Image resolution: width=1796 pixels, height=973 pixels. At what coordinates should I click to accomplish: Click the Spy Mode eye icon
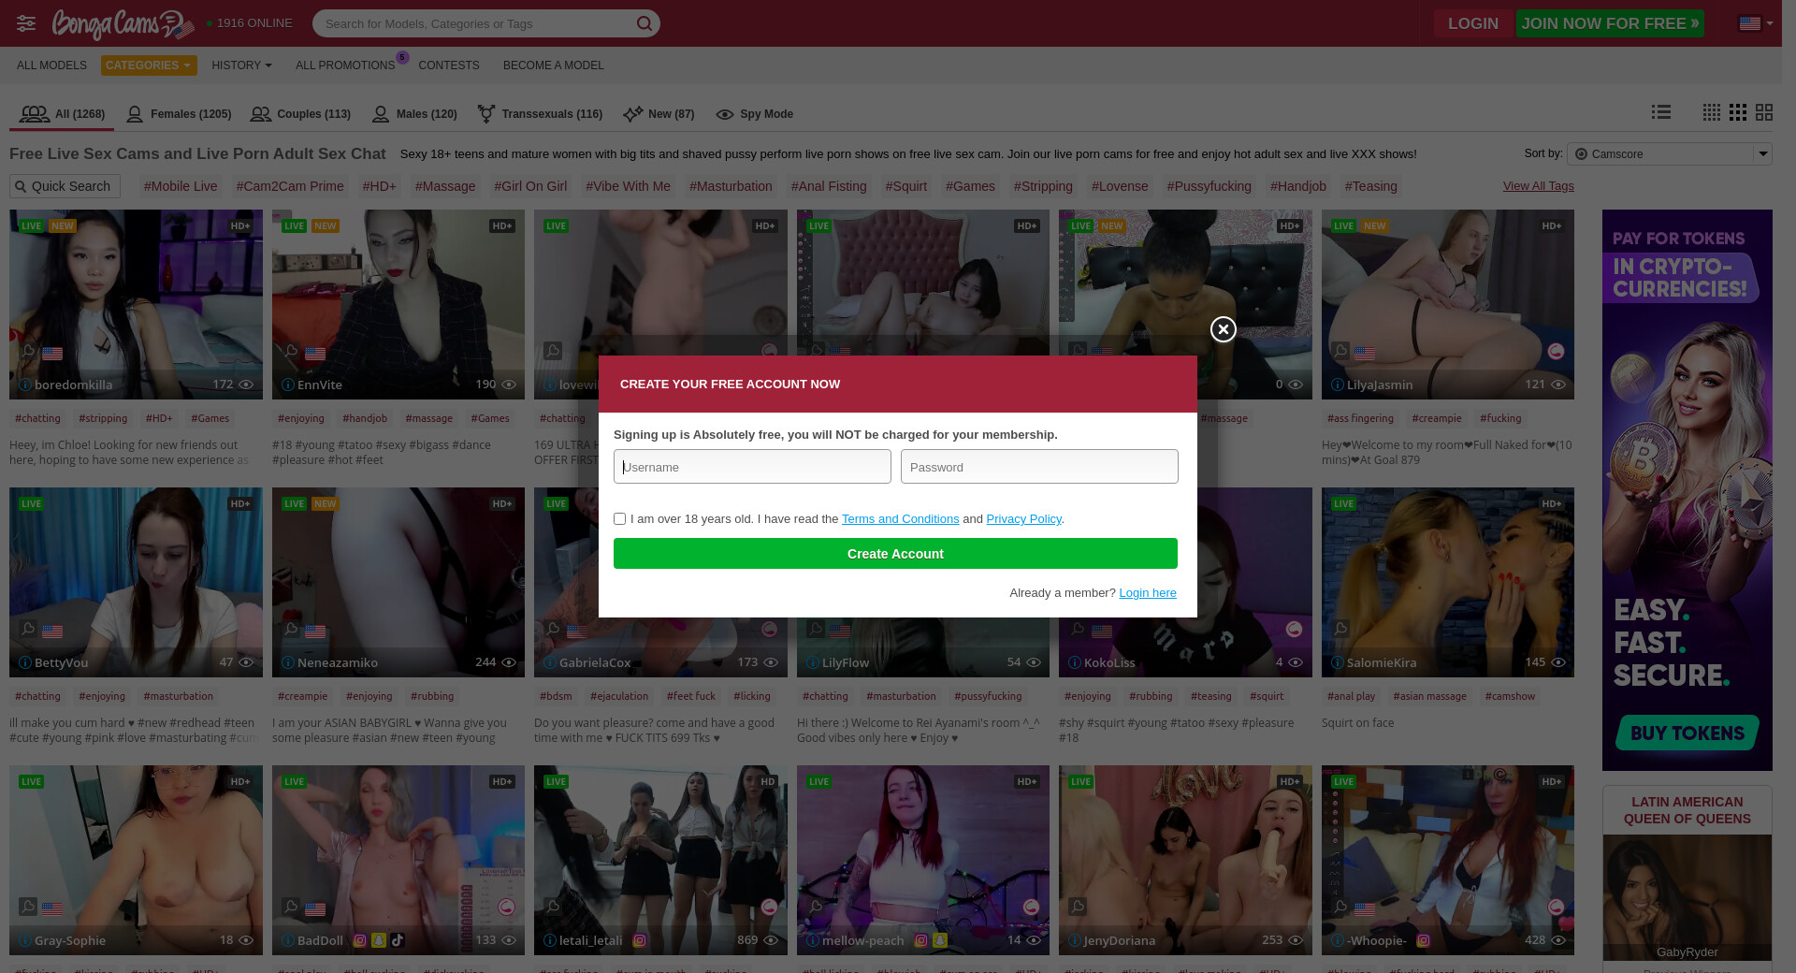(724, 114)
